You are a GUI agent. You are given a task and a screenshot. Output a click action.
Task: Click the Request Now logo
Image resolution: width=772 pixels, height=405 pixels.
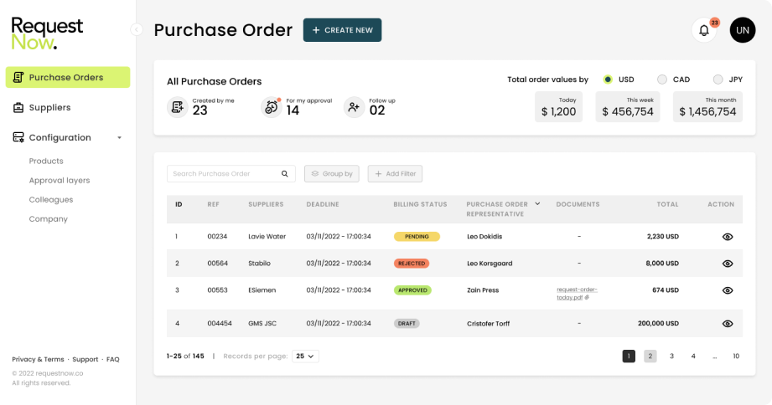(x=47, y=33)
